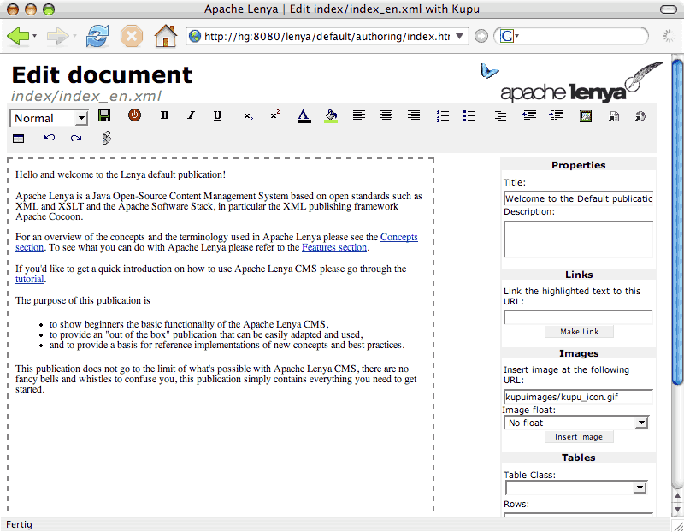Apply underline formatting
Viewport: 684px width, 532px height.
(x=217, y=115)
